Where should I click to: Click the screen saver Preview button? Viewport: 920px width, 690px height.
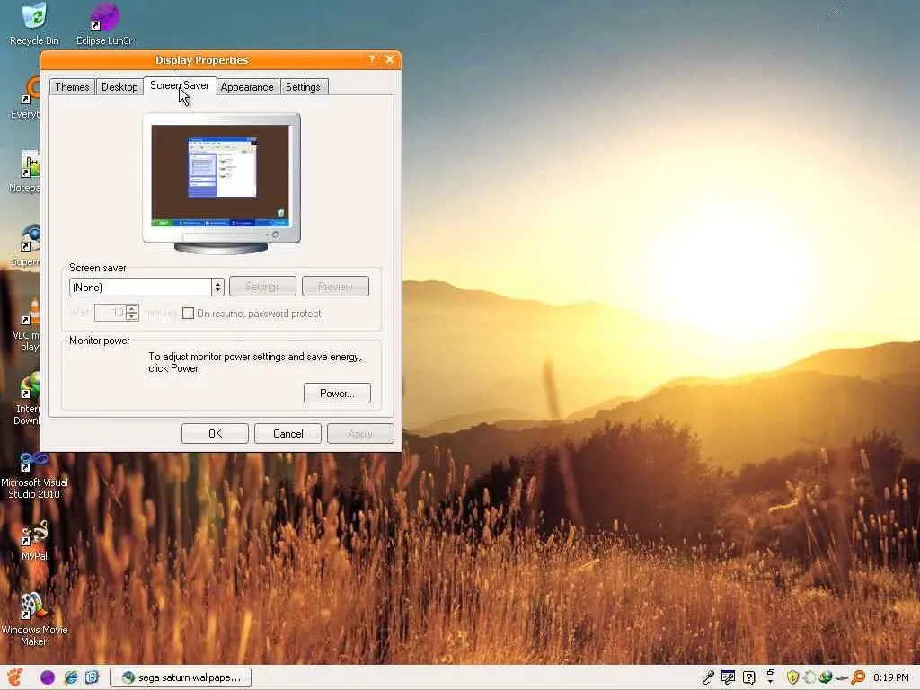(336, 287)
